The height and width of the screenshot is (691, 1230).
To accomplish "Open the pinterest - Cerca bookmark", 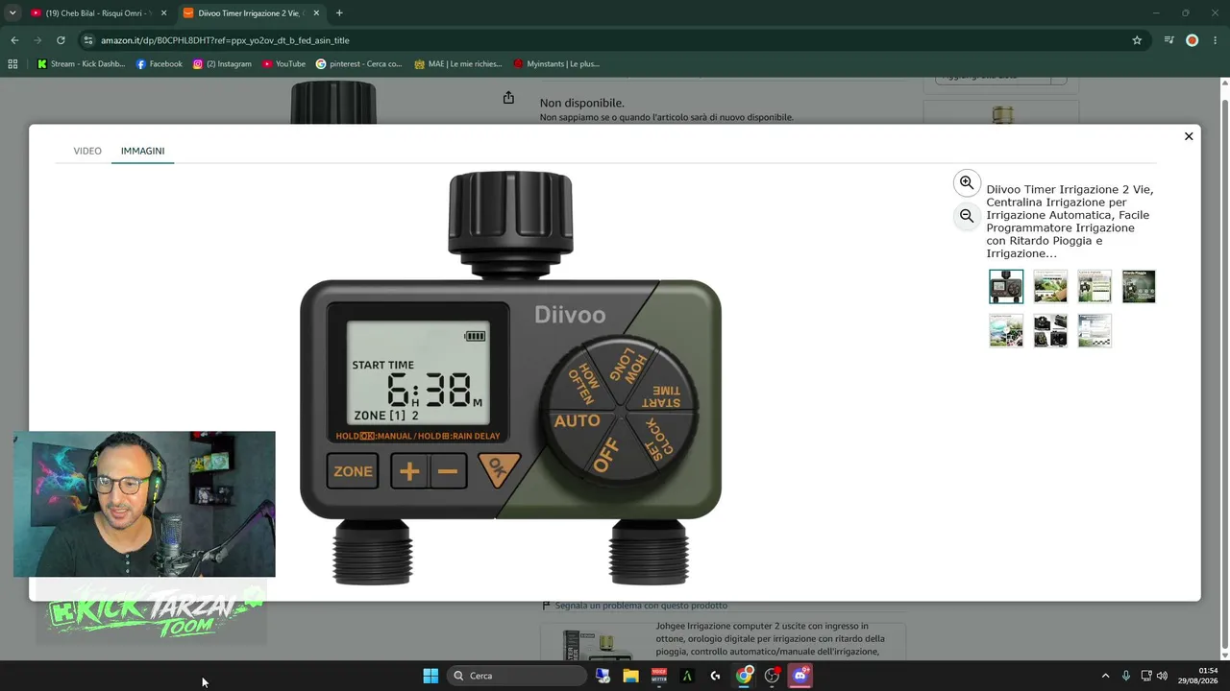I will [358, 64].
